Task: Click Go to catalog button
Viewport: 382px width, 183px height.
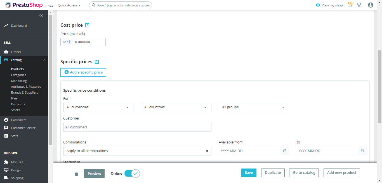Action: [304, 173]
